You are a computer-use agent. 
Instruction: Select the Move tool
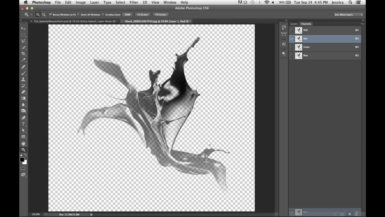tap(23, 29)
